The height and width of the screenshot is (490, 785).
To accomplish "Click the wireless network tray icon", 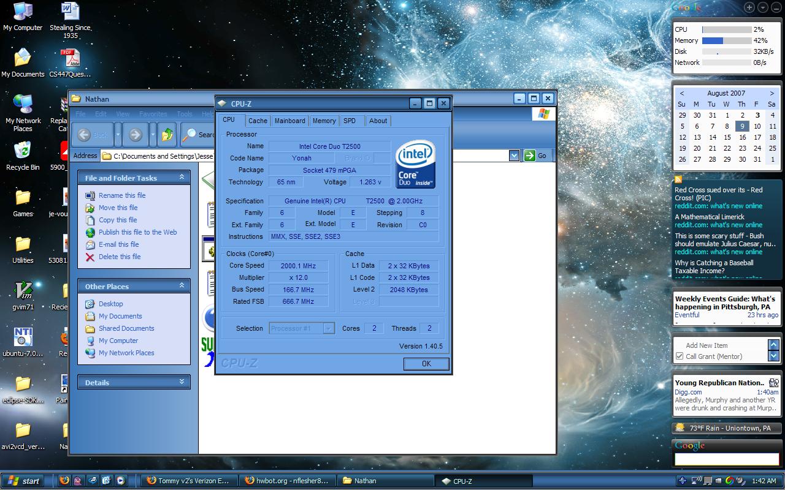I will click(697, 481).
